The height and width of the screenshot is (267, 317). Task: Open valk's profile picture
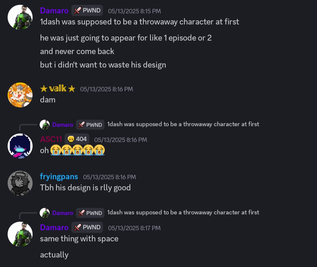tap(20, 95)
